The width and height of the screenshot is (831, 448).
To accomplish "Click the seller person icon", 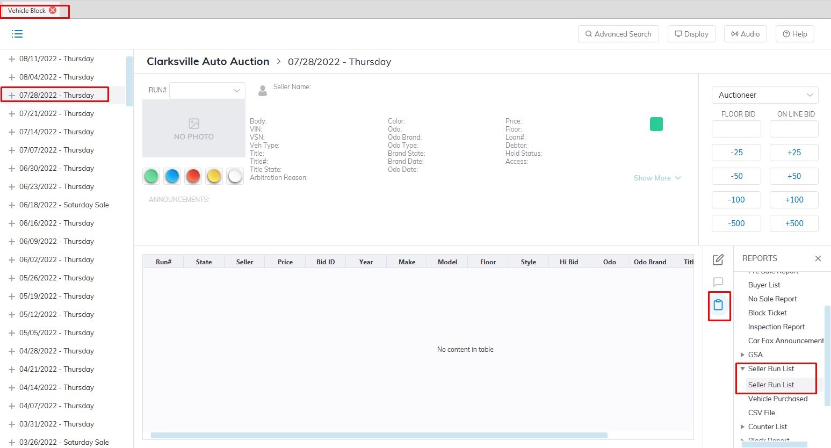I will pyautogui.click(x=263, y=91).
